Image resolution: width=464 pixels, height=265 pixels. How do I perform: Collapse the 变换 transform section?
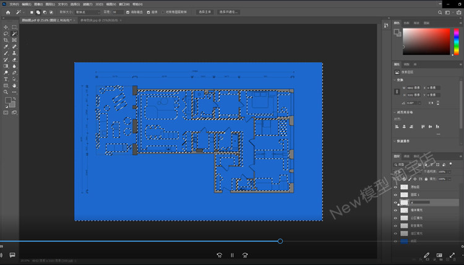pos(396,80)
